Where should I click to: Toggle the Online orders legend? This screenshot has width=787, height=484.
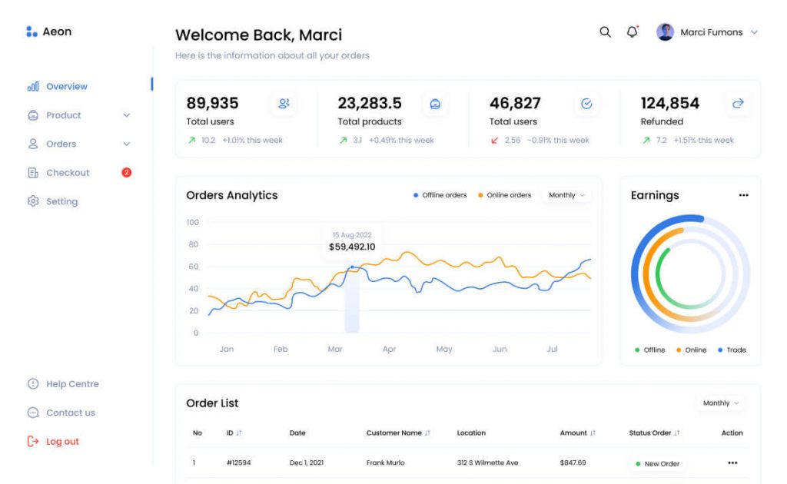click(504, 195)
